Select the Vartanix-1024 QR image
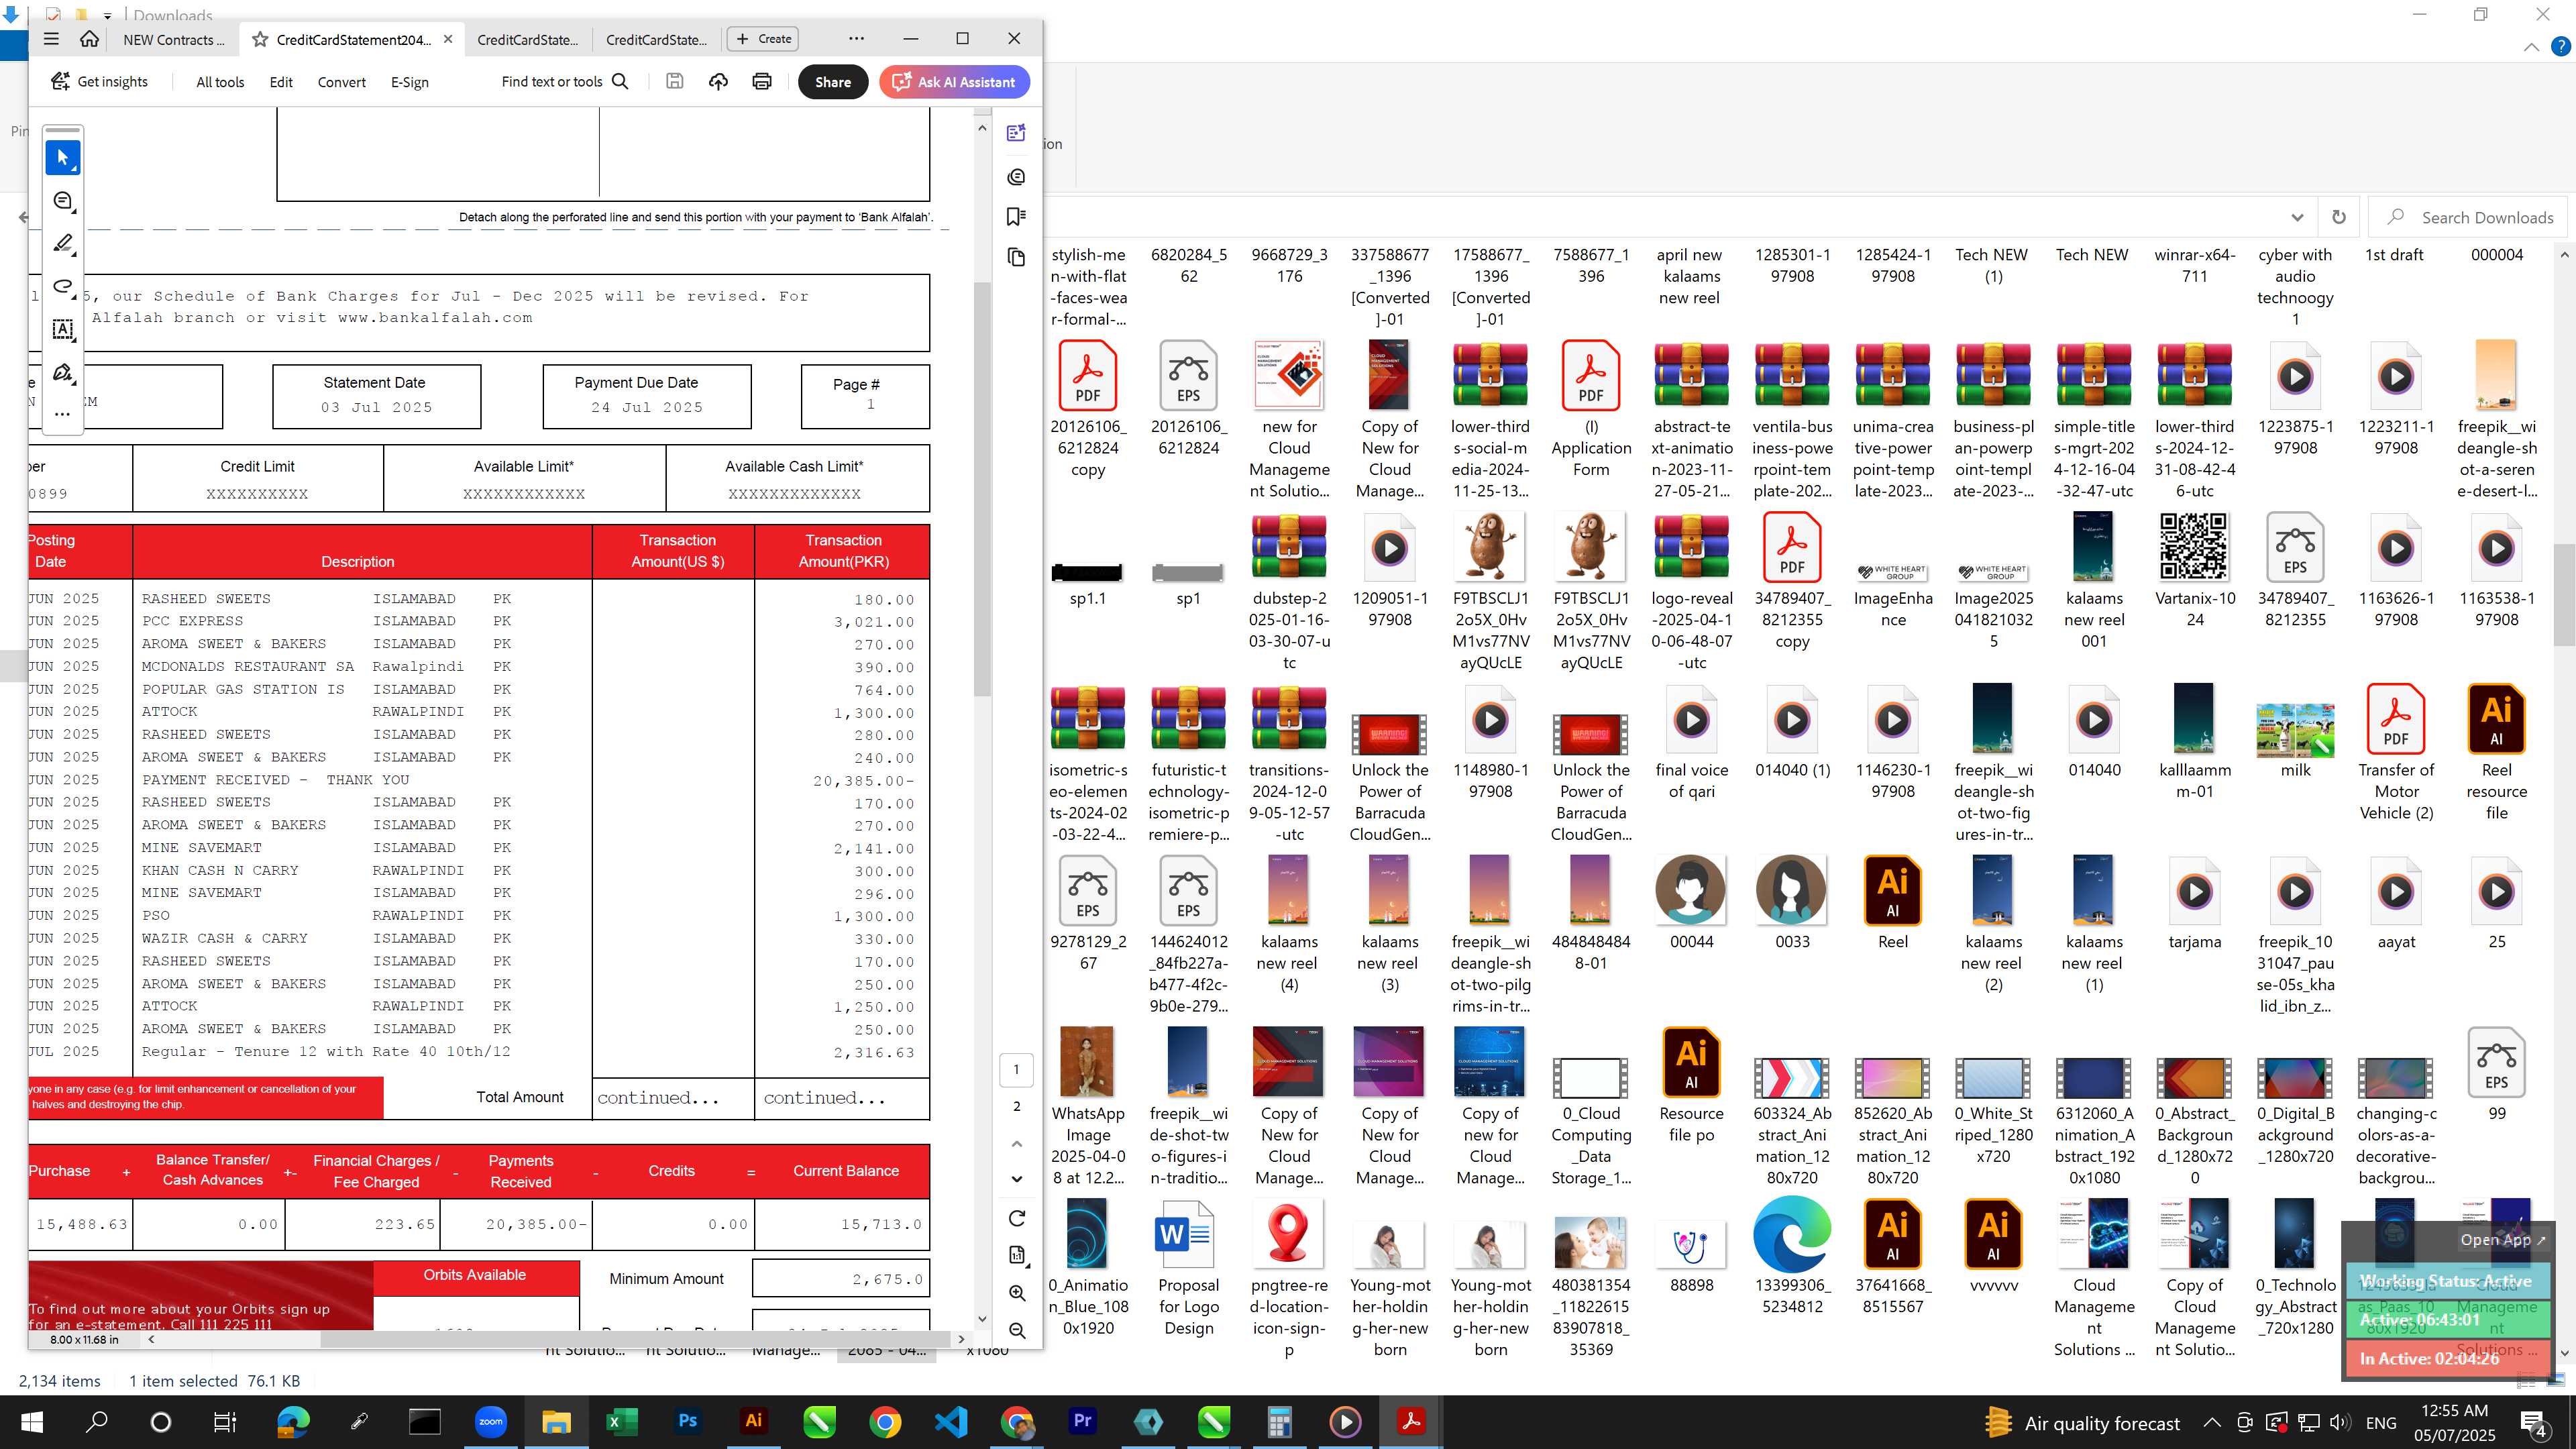 [2194, 570]
